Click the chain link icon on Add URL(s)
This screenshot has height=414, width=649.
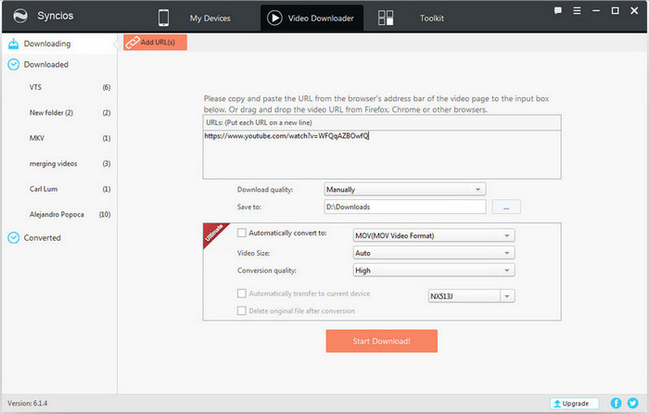coord(133,43)
